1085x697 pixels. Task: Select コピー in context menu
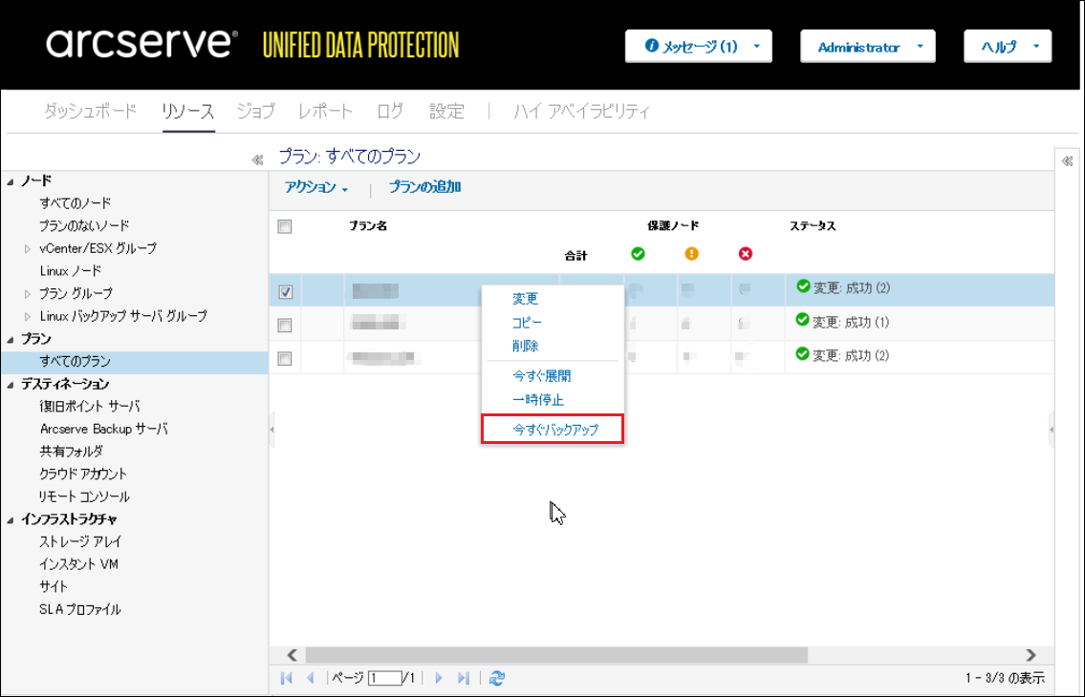pos(528,322)
